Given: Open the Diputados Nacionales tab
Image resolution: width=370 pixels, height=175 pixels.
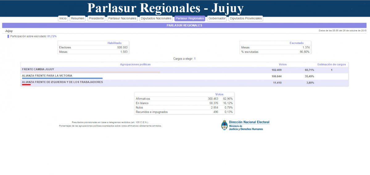Looking at the screenshot, I should pos(156,18).
